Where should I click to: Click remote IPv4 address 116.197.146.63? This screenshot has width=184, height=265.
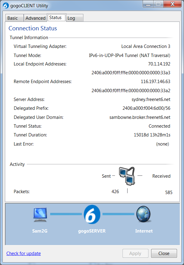click(155, 82)
